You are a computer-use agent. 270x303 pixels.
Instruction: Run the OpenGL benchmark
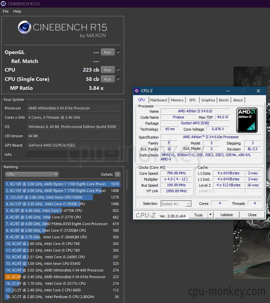tap(108, 52)
